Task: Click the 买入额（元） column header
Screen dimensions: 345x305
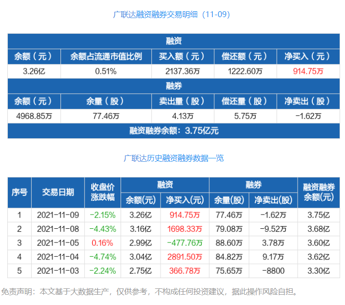Action: coord(183,57)
